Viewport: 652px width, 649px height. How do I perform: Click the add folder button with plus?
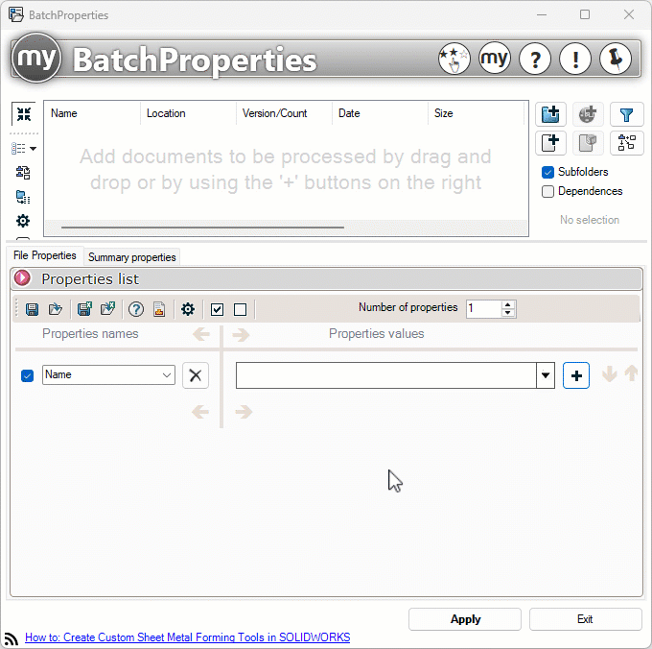(x=550, y=115)
